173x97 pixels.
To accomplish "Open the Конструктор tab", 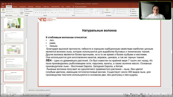I will click(22, 6).
